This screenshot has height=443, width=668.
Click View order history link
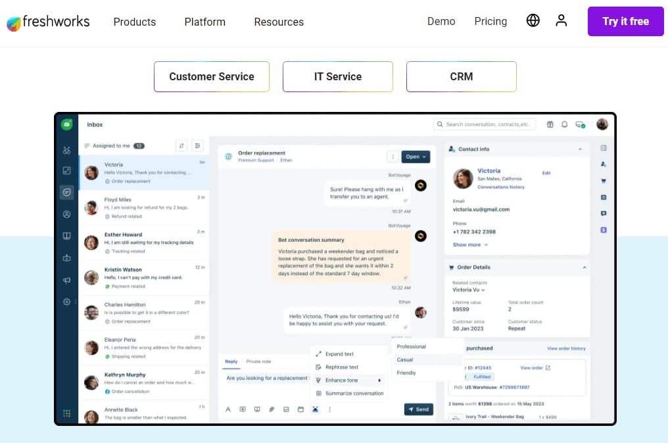[x=566, y=349]
